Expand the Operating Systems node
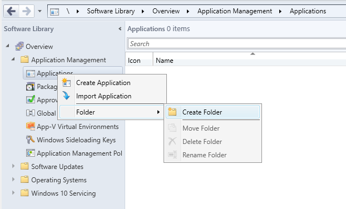The height and width of the screenshot is (209, 346). pyautogui.click(x=13, y=179)
